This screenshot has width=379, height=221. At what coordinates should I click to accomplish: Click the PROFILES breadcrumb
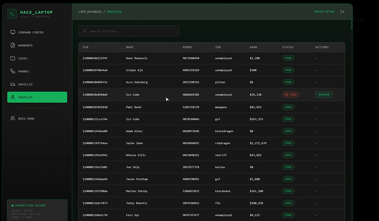coord(114,12)
